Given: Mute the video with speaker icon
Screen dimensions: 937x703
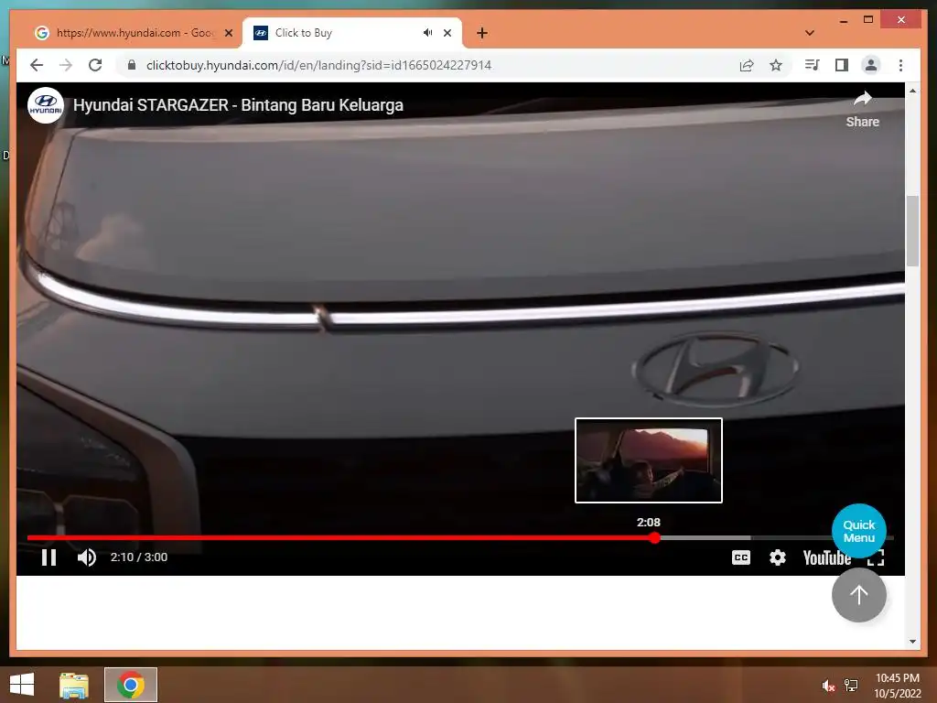Looking at the screenshot, I should pos(87,557).
